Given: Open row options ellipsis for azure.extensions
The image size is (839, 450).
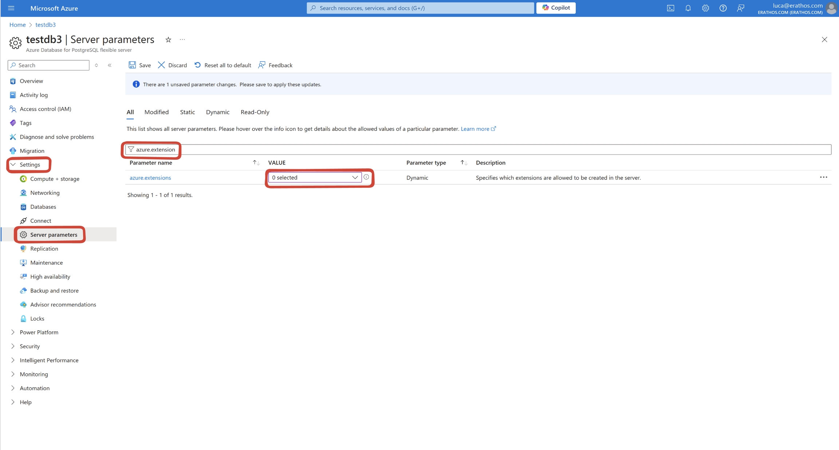Looking at the screenshot, I should [823, 178].
